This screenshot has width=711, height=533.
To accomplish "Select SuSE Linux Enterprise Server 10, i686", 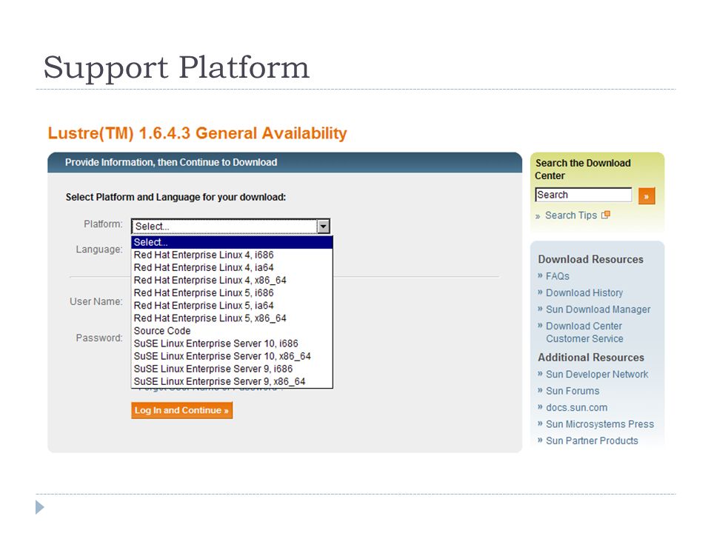I will (232, 344).
